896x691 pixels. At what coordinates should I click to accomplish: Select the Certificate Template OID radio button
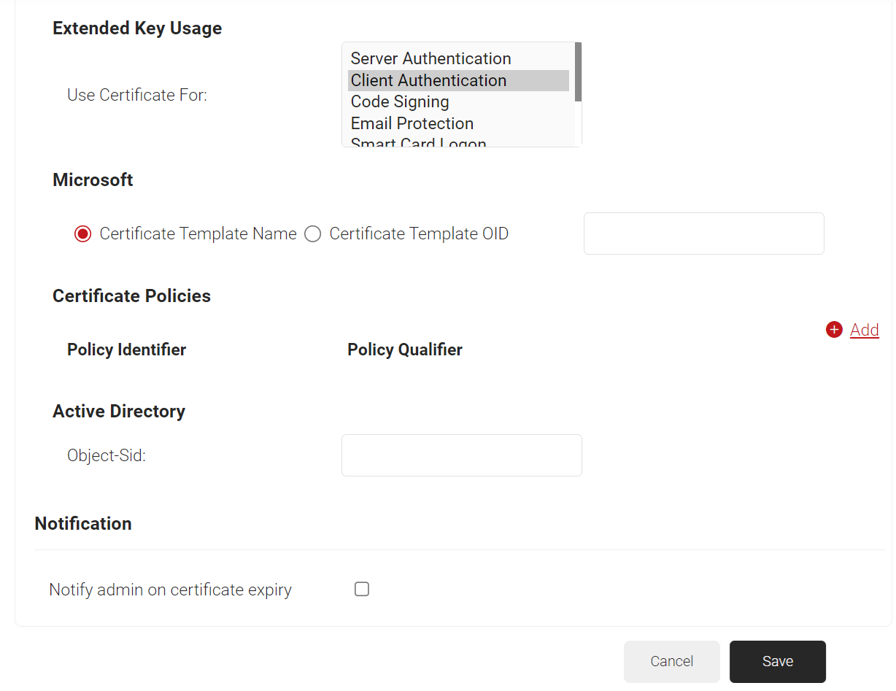tap(312, 234)
